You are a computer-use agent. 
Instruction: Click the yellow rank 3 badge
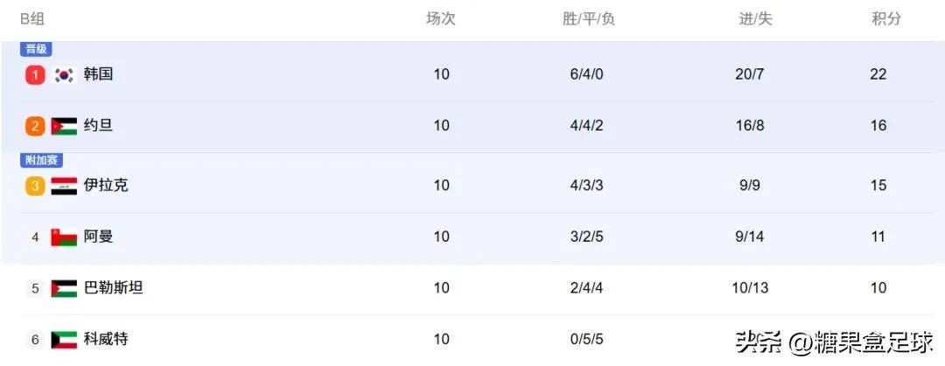[35, 186]
